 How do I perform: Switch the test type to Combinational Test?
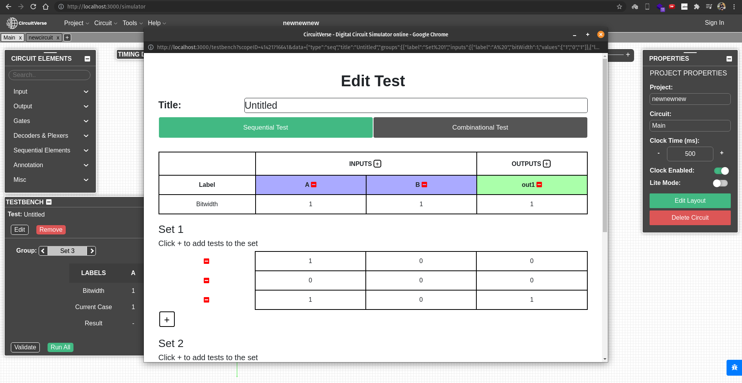pyautogui.click(x=480, y=127)
